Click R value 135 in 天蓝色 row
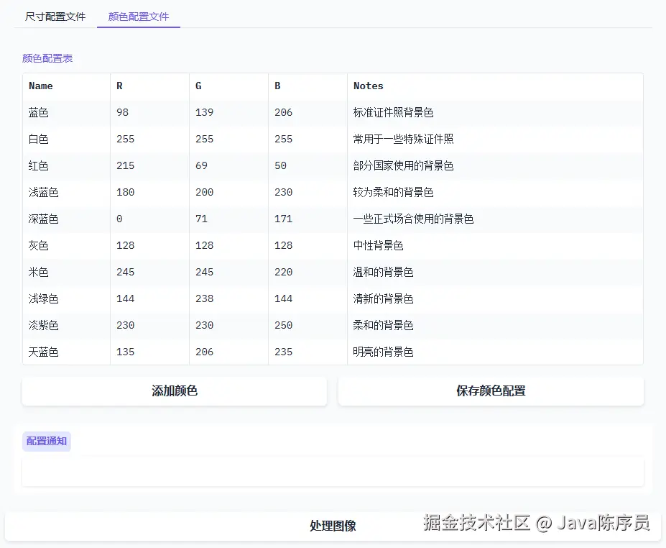 149,352
